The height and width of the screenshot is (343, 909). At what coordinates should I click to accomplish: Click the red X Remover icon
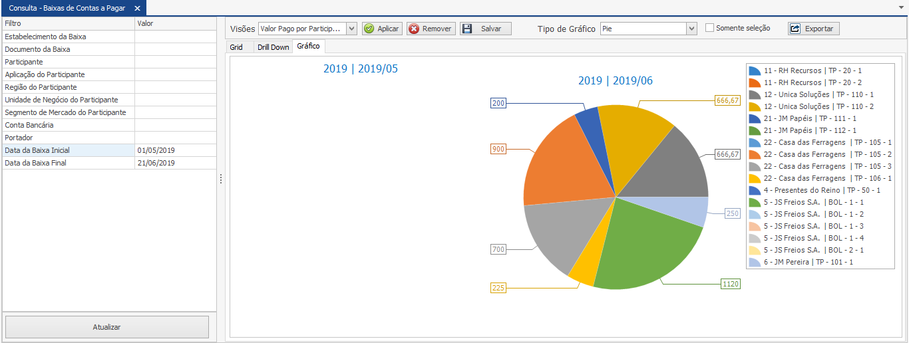point(414,29)
